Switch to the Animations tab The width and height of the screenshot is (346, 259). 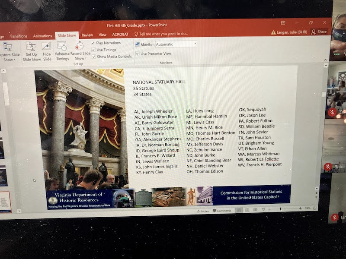[x=42, y=36]
